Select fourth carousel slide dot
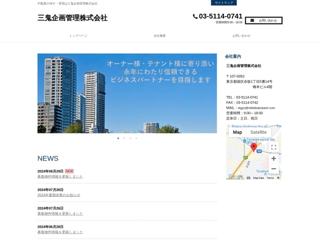 [x=136, y=138]
